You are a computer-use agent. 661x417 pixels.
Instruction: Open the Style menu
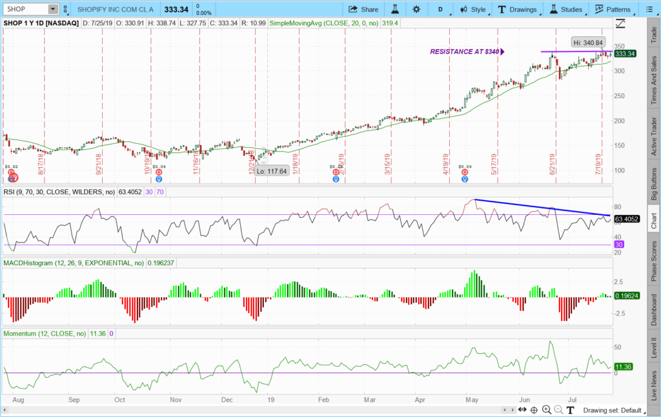(x=472, y=10)
